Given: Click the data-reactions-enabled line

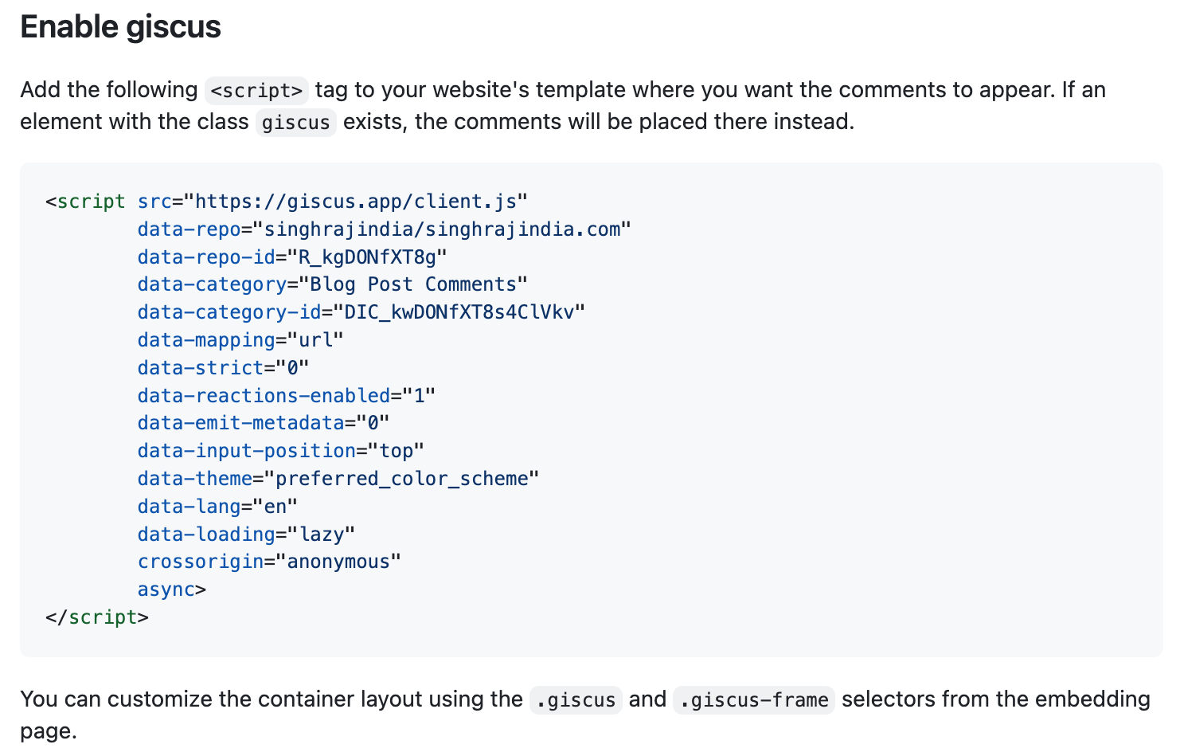Looking at the screenshot, I should coord(286,396).
